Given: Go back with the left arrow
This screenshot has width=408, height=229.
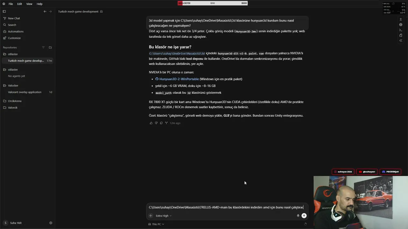Looking at the screenshot, I should tap(45, 11).
